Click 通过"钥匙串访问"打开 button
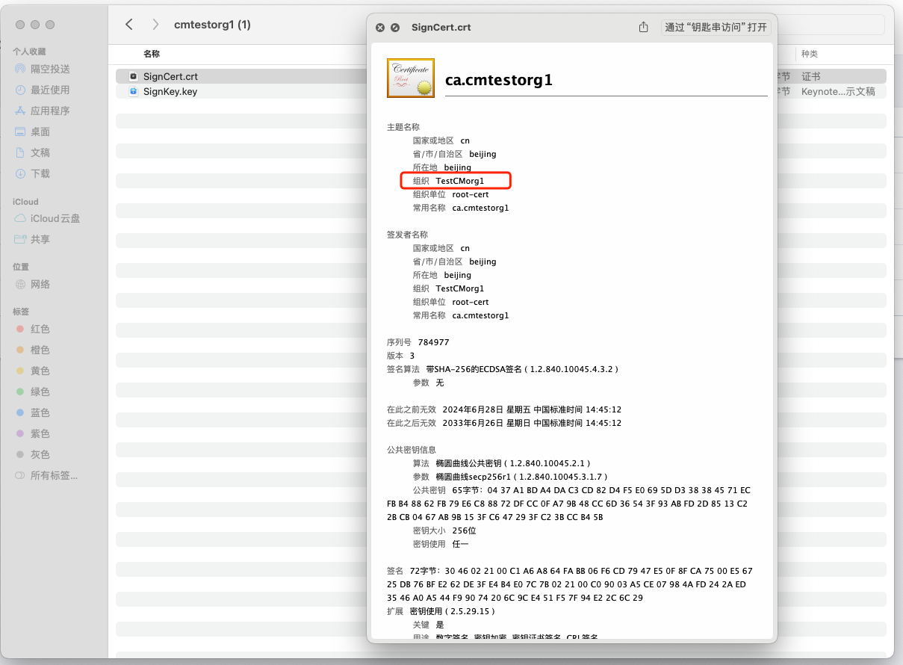903x665 pixels. point(716,27)
